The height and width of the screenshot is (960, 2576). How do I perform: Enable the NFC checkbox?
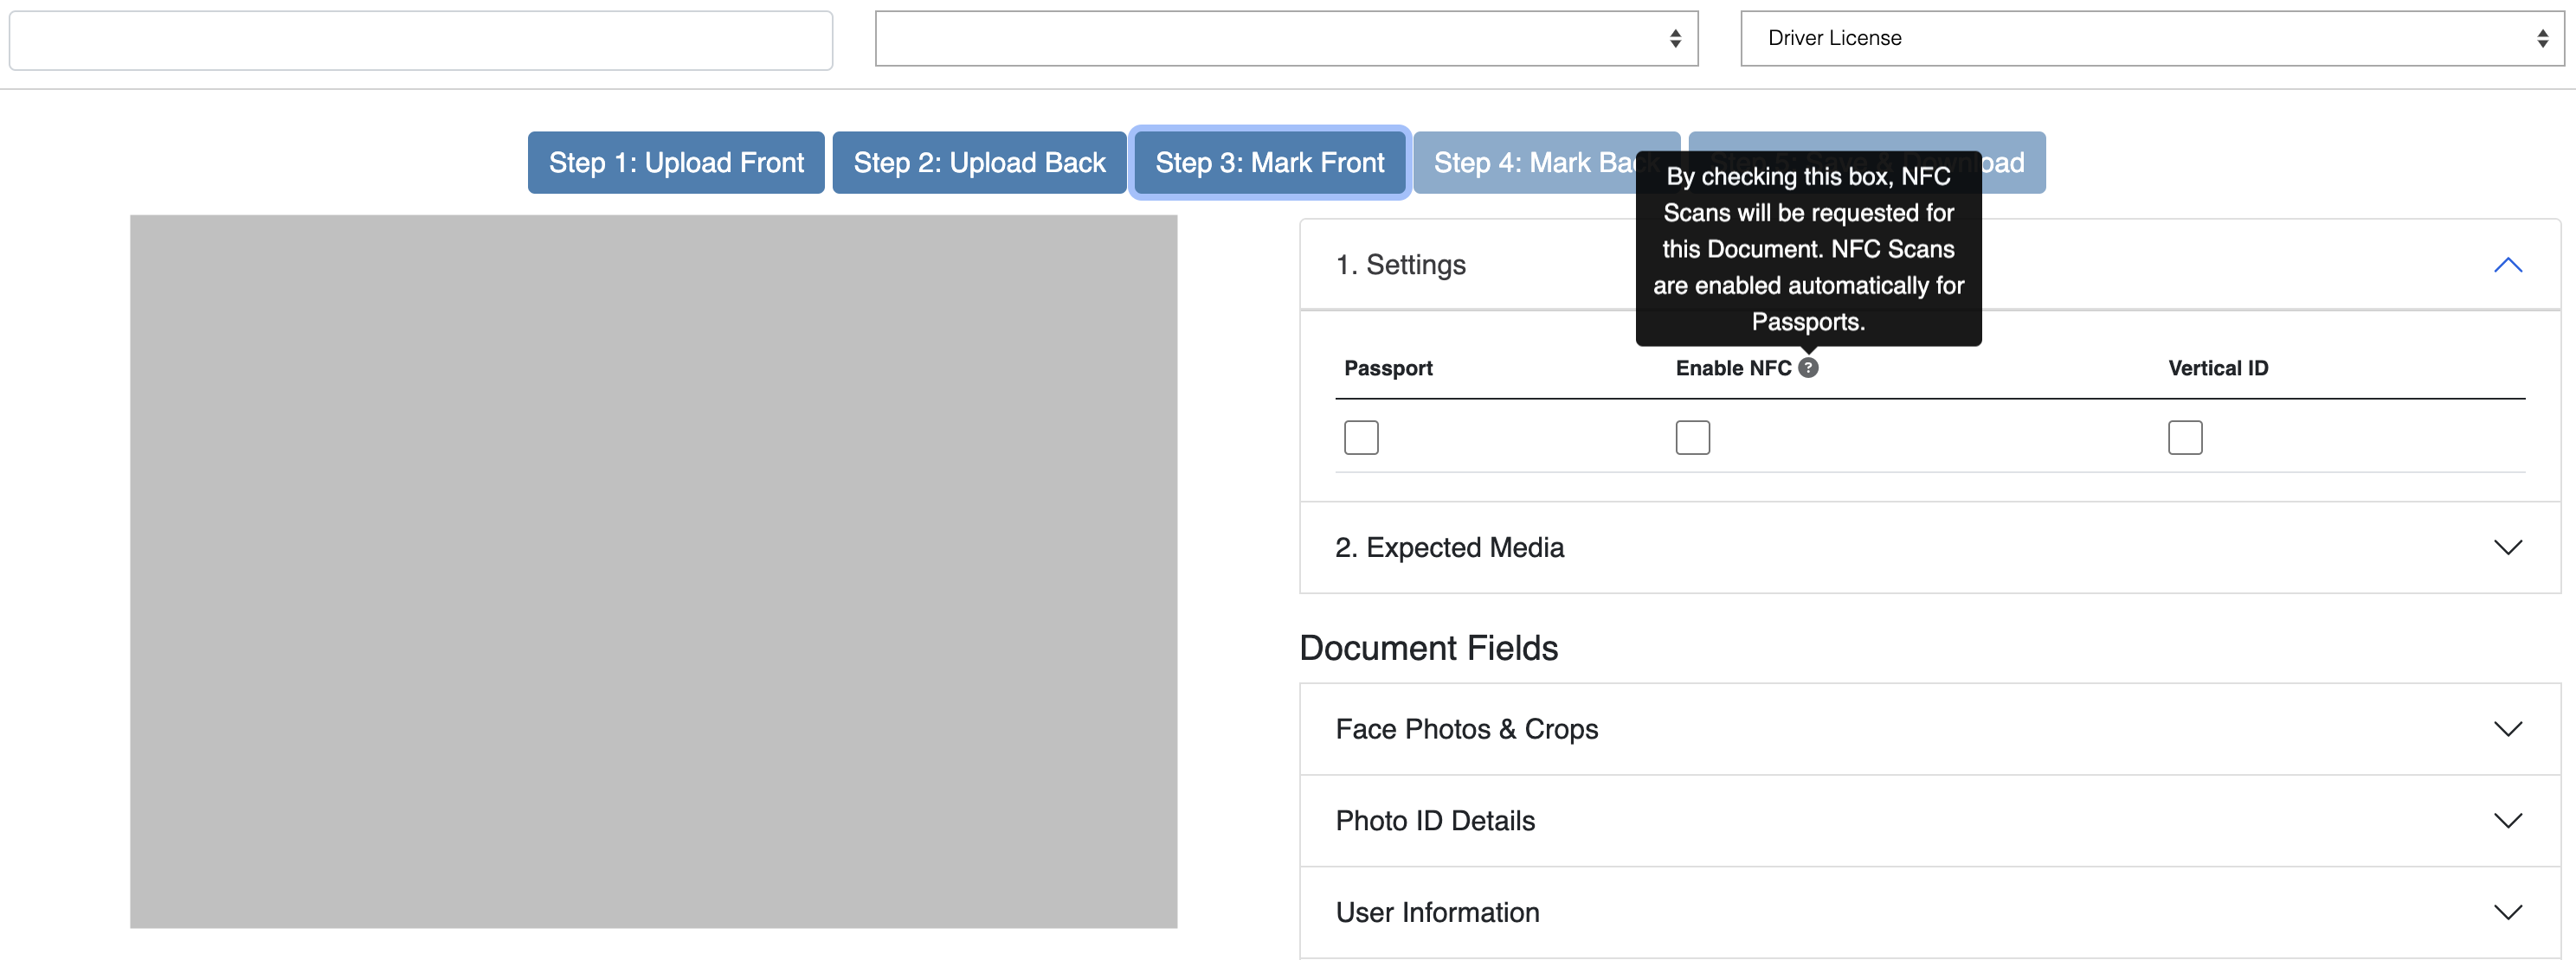(1692, 438)
